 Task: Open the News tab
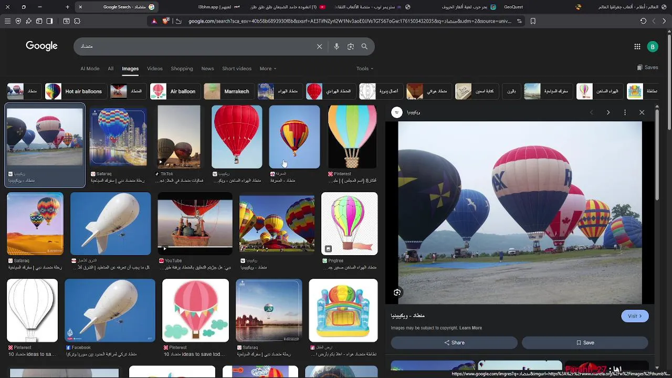pyautogui.click(x=207, y=69)
